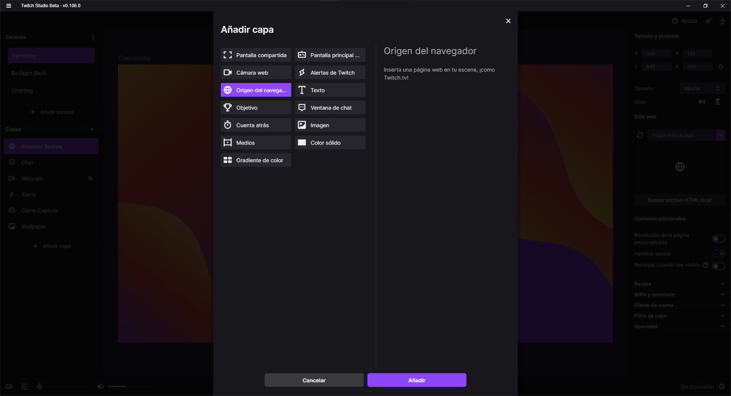Image resolution: width=731 pixels, height=396 pixels.
Task: Select the Ventana de chat layer
Action: coord(330,107)
